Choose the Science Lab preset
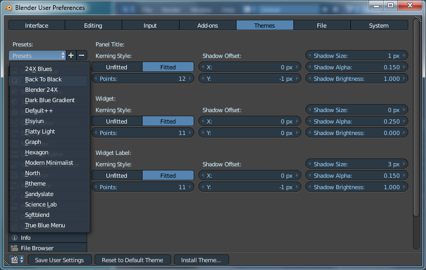Viewport: 426px width, 270px height. (x=50, y=205)
